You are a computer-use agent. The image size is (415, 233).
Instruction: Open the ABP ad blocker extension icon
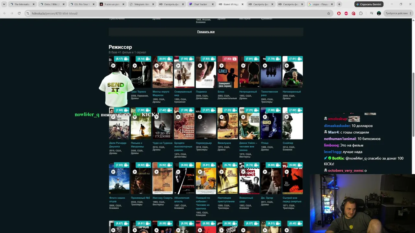(x=346, y=13)
